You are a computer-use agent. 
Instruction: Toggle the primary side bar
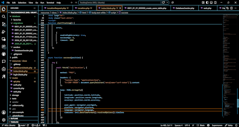click(x=207, y=2)
